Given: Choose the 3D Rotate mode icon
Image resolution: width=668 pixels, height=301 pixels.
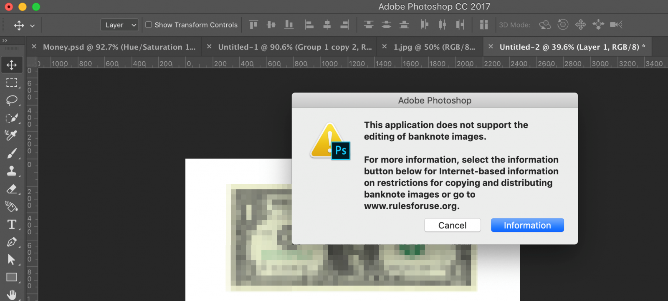Looking at the screenshot, I should pyautogui.click(x=545, y=25).
